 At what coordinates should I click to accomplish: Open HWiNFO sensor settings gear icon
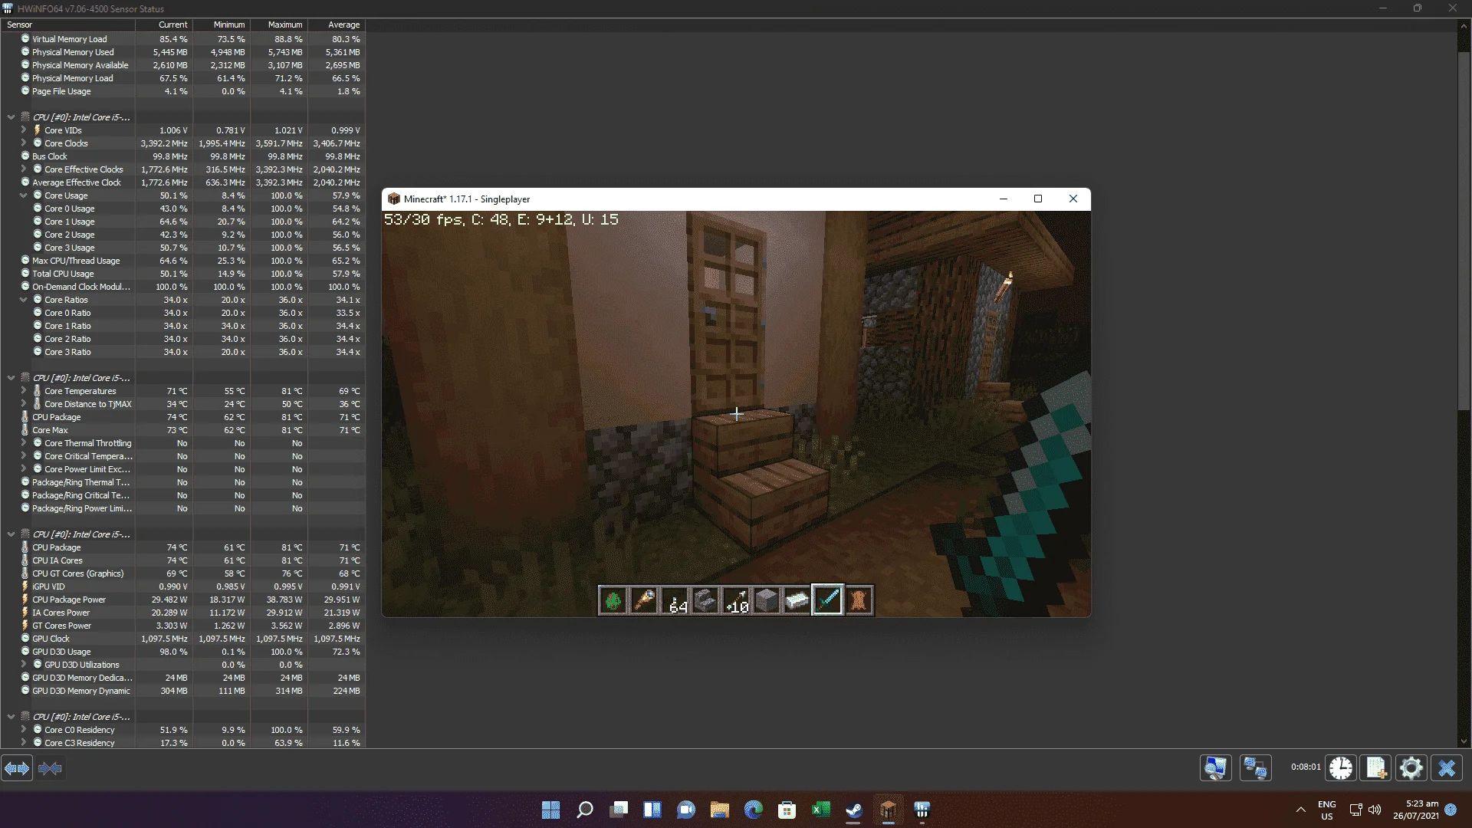pos(1411,767)
